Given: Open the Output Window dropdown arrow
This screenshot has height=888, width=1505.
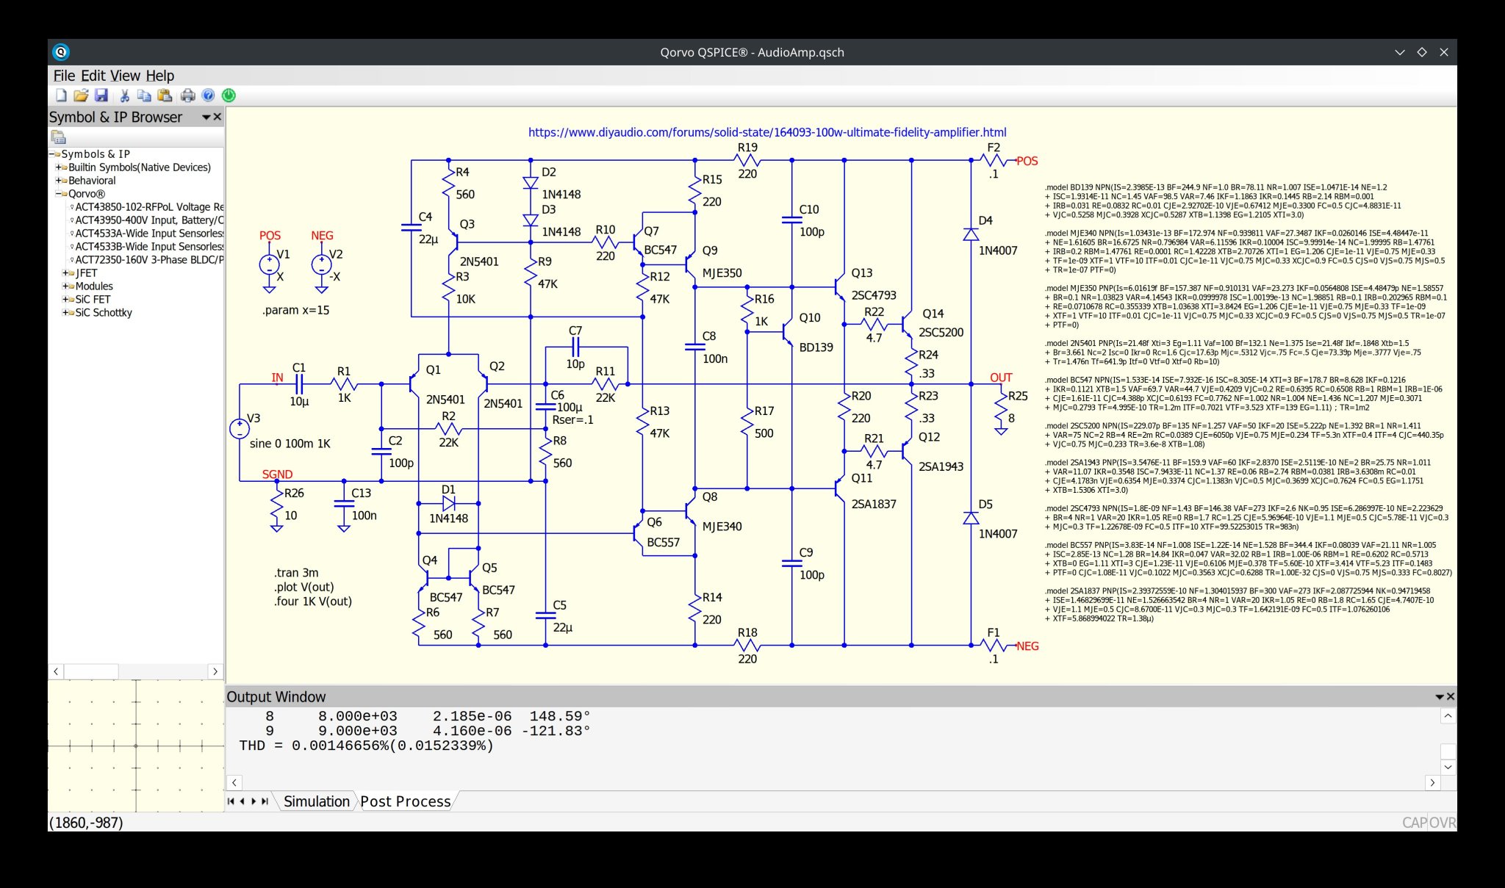Looking at the screenshot, I should click(x=1440, y=697).
